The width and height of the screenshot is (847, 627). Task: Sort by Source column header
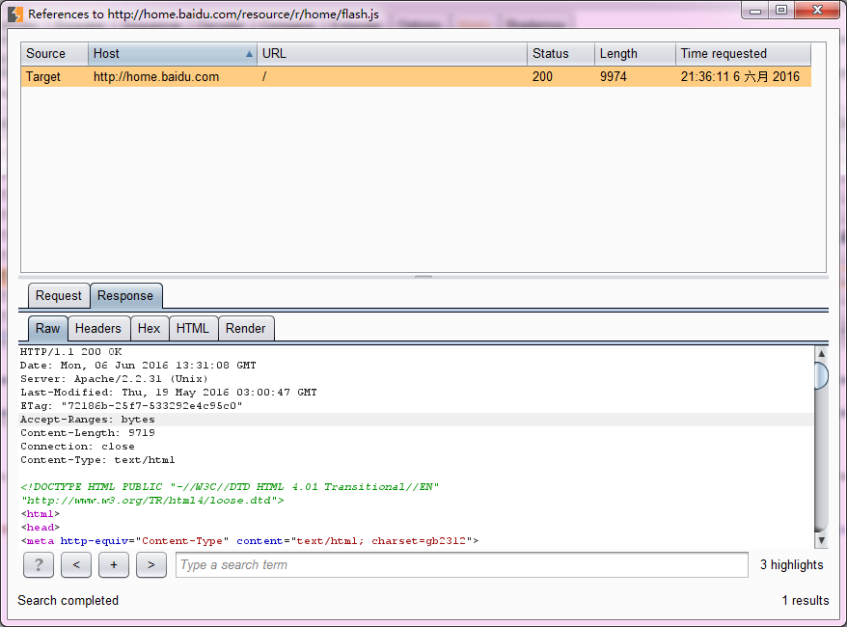(x=55, y=54)
